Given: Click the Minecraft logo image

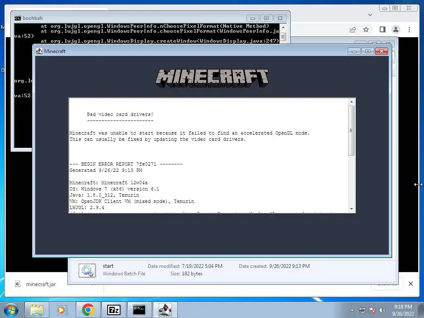Looking at the screenshot, I should pos(212,78).
